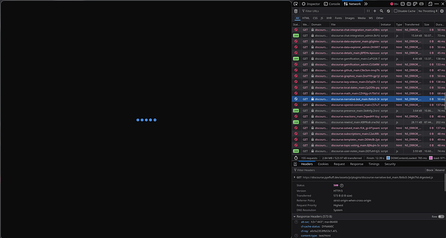Filter requests by JS
Viewport: 446px width, 238px height.
tap(322, 18)
